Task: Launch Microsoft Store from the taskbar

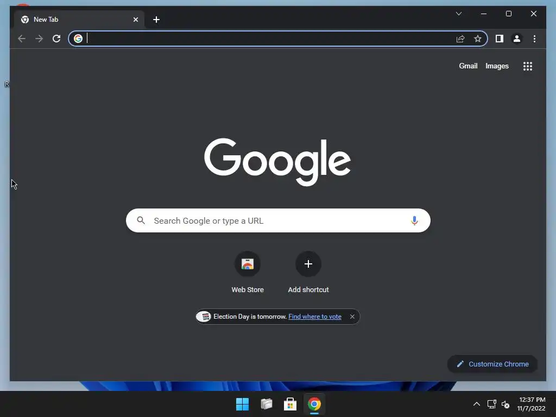Action: 290,404
